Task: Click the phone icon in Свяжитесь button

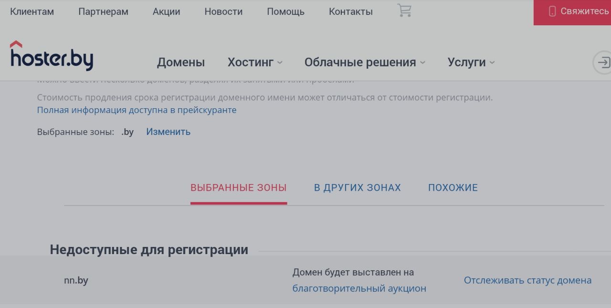Action: (x=553, y=11)
